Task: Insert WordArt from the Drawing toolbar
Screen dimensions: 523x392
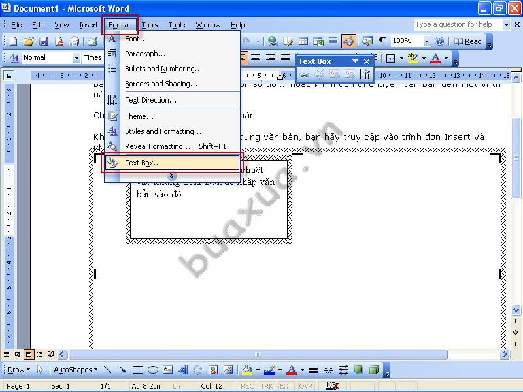Action: 183,370
